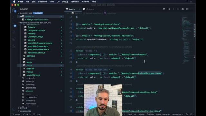
Task: Click the master branch status item
Action: point(17,114)
